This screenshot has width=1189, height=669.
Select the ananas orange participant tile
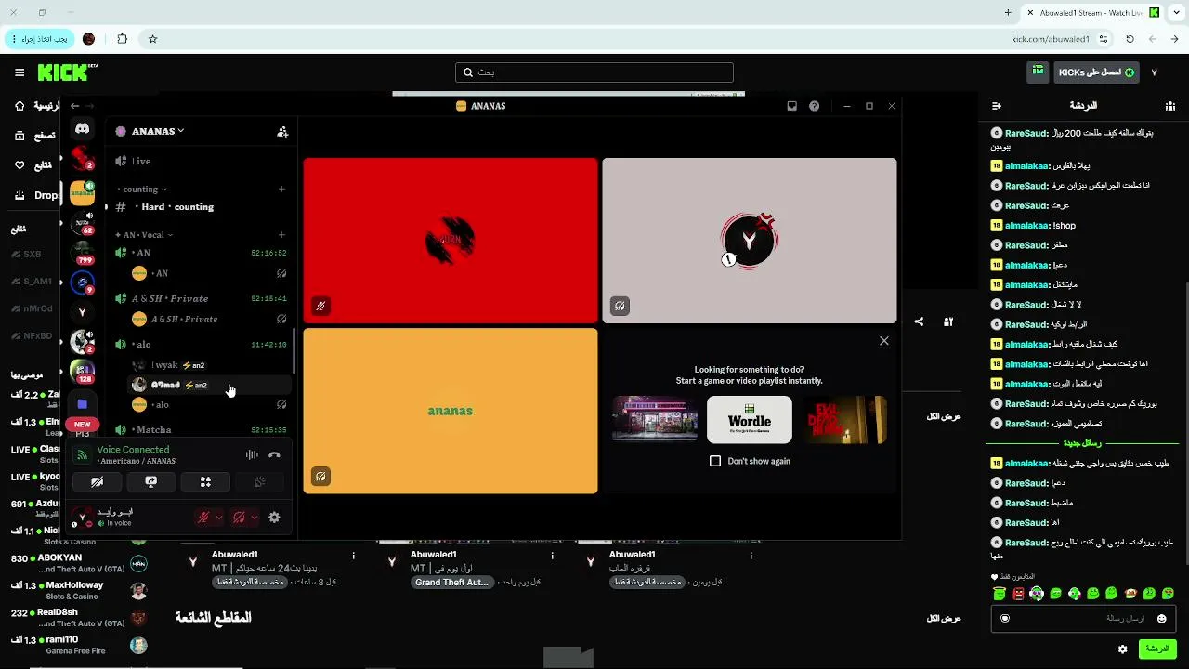[x=451, y=411]
